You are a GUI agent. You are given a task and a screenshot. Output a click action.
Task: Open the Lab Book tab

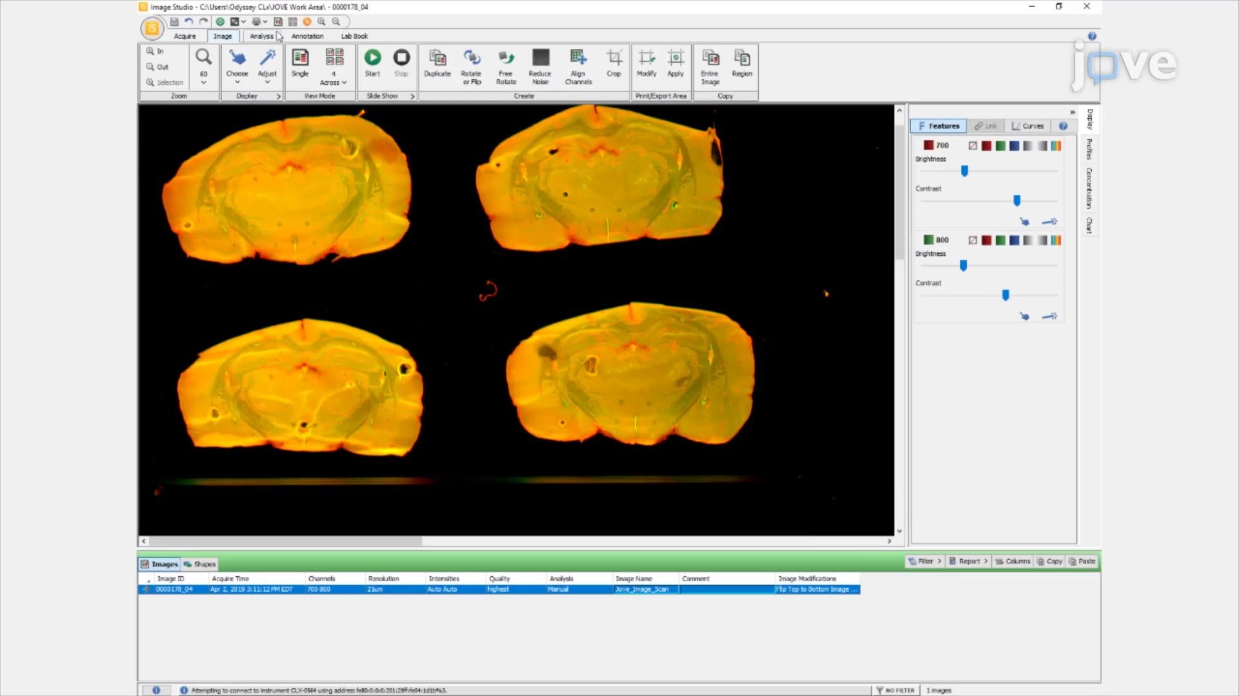click(x=353, y=36)
